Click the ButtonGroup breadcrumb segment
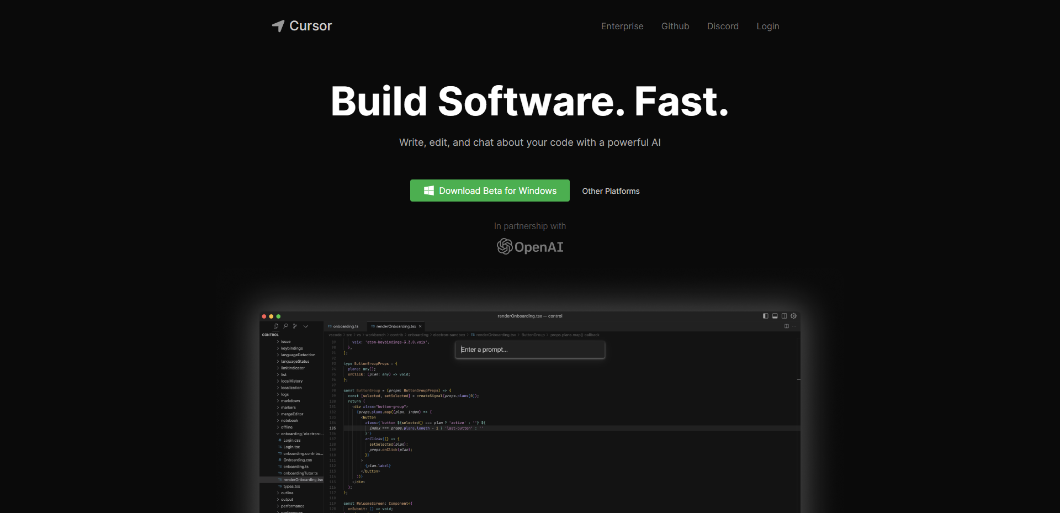This screenshot has width=1060, height=513. pos(533,335)
